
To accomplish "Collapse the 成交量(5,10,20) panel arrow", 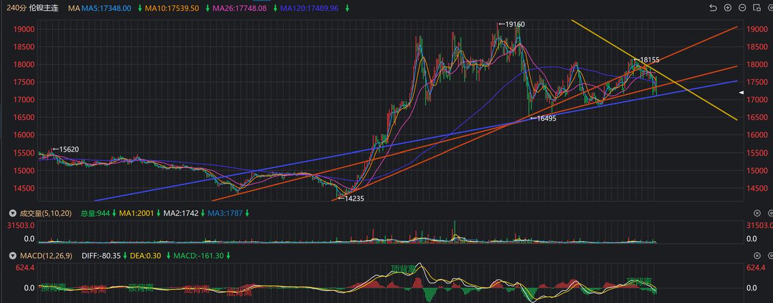I will (13, 213).
